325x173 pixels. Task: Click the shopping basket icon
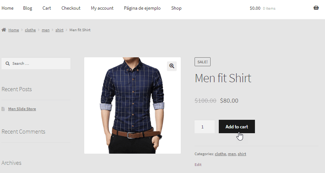316,8
